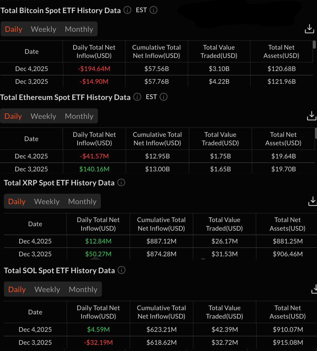Click the Bitcoin table vertical scrollbar
This screenshot has width=317, height=351.
(x=314, y=45)
